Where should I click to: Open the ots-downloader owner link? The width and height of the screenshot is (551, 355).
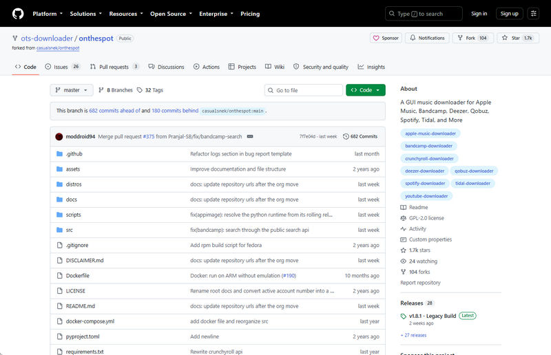coord(47,39)
